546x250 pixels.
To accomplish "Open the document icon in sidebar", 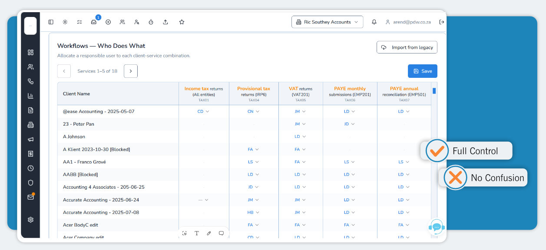I will 30,110.
